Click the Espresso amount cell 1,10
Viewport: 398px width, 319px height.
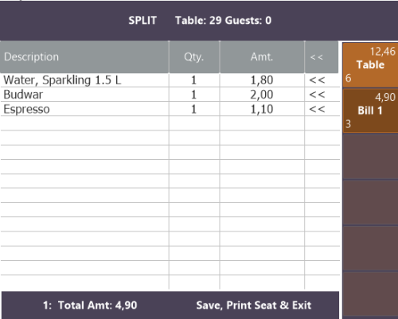[x=262, y=109]
